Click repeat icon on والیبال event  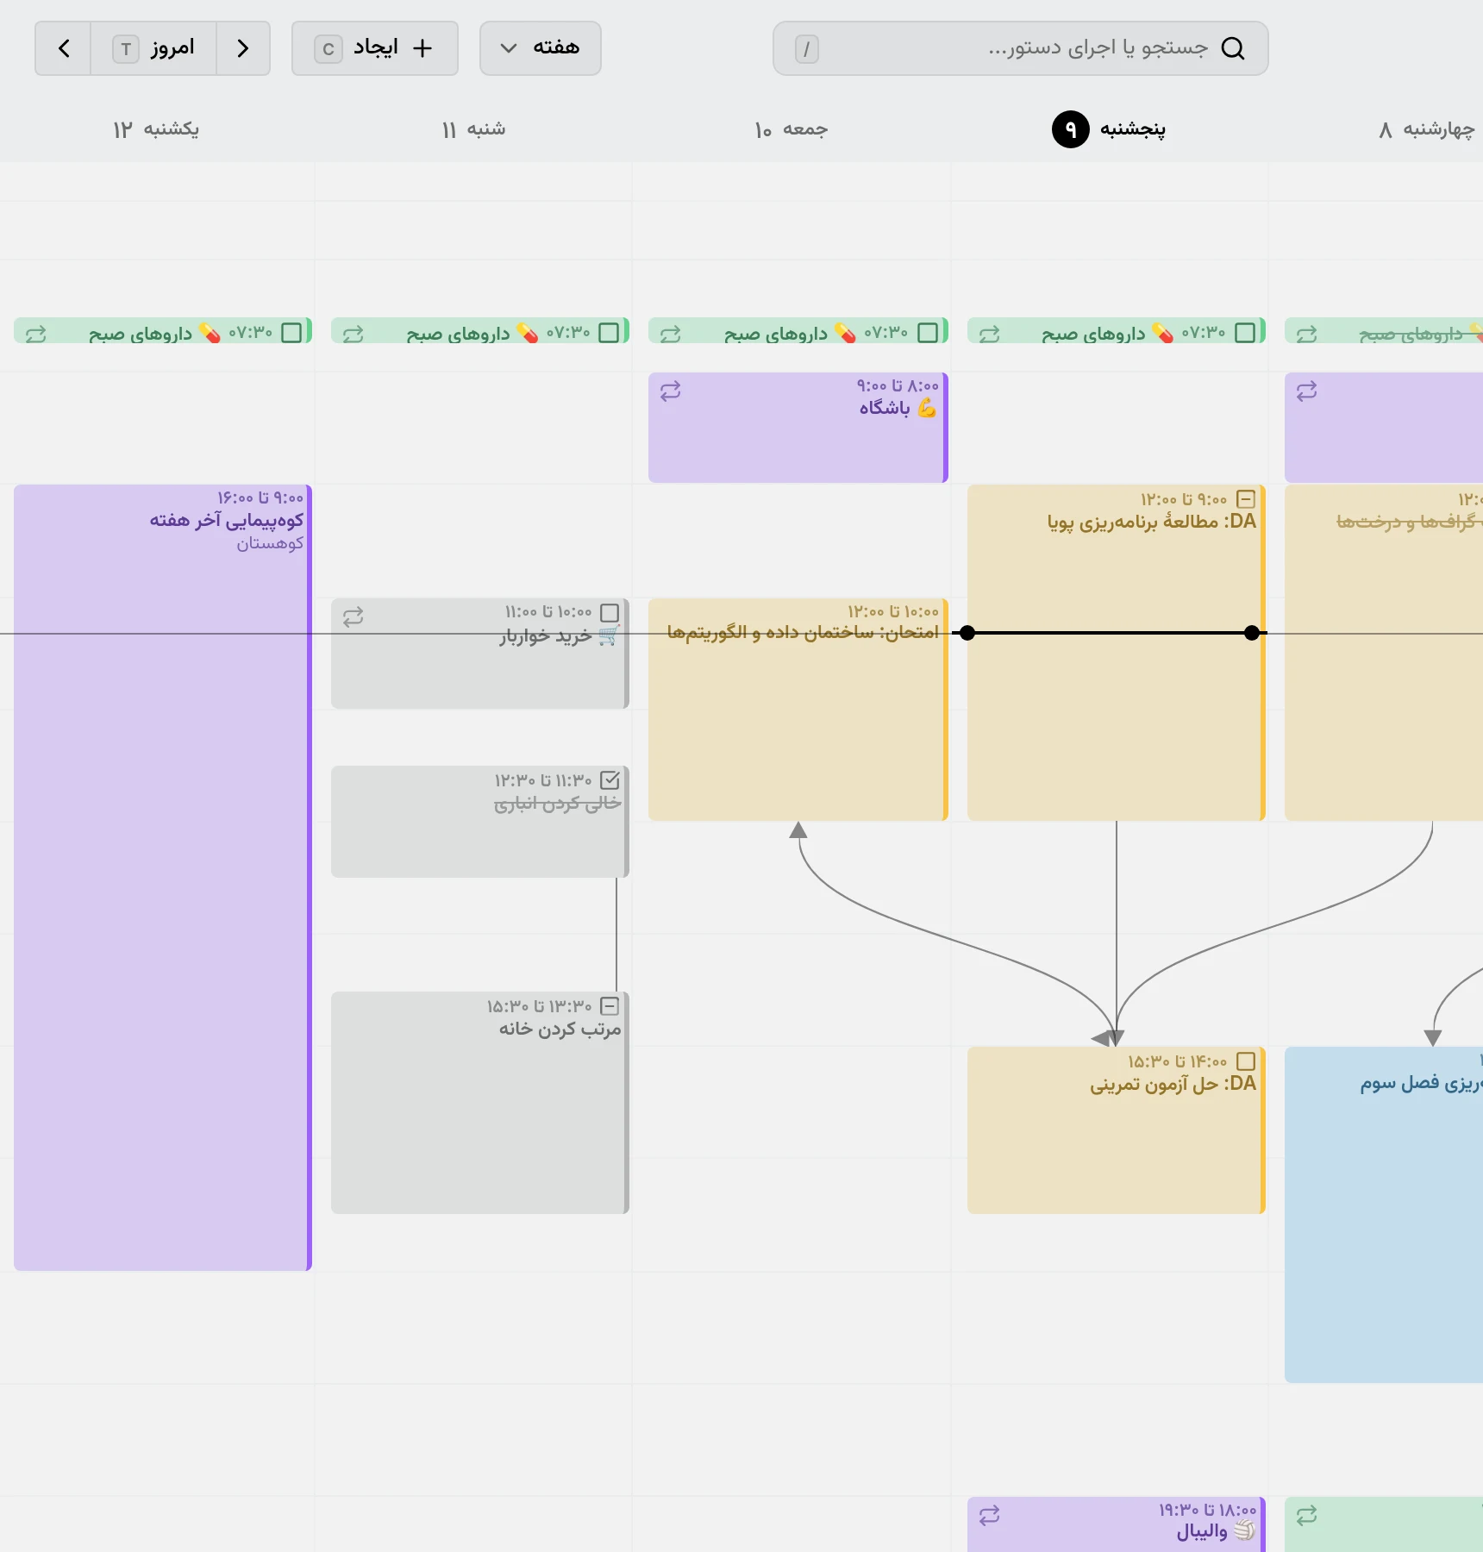click(990, 1515)
